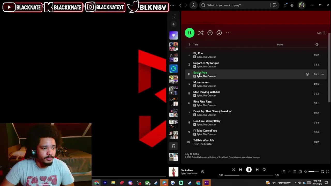Add the album to Your Library
Viewport: 331px width, 186px height.
tap(210, 33)
